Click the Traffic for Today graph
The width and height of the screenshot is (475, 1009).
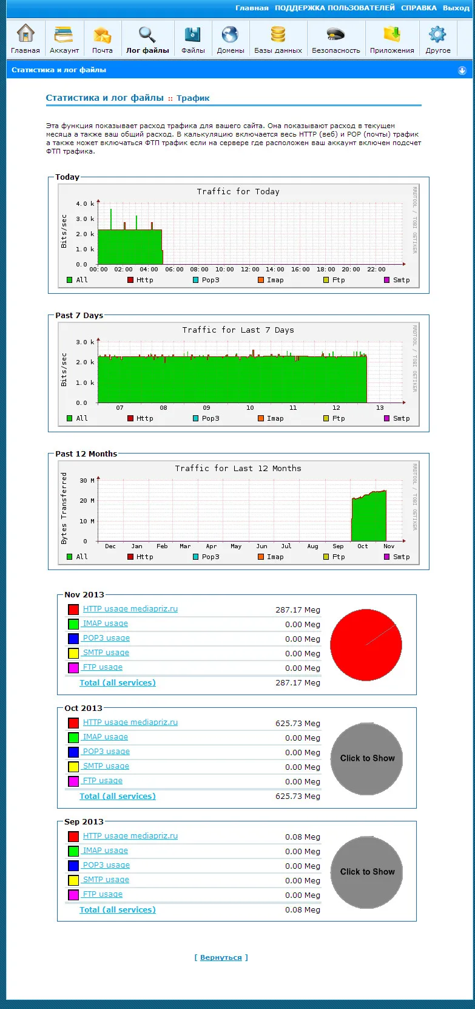238,236
